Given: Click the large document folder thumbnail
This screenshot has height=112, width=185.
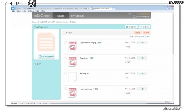Looking at the screenshot, I should click(46, 42).
